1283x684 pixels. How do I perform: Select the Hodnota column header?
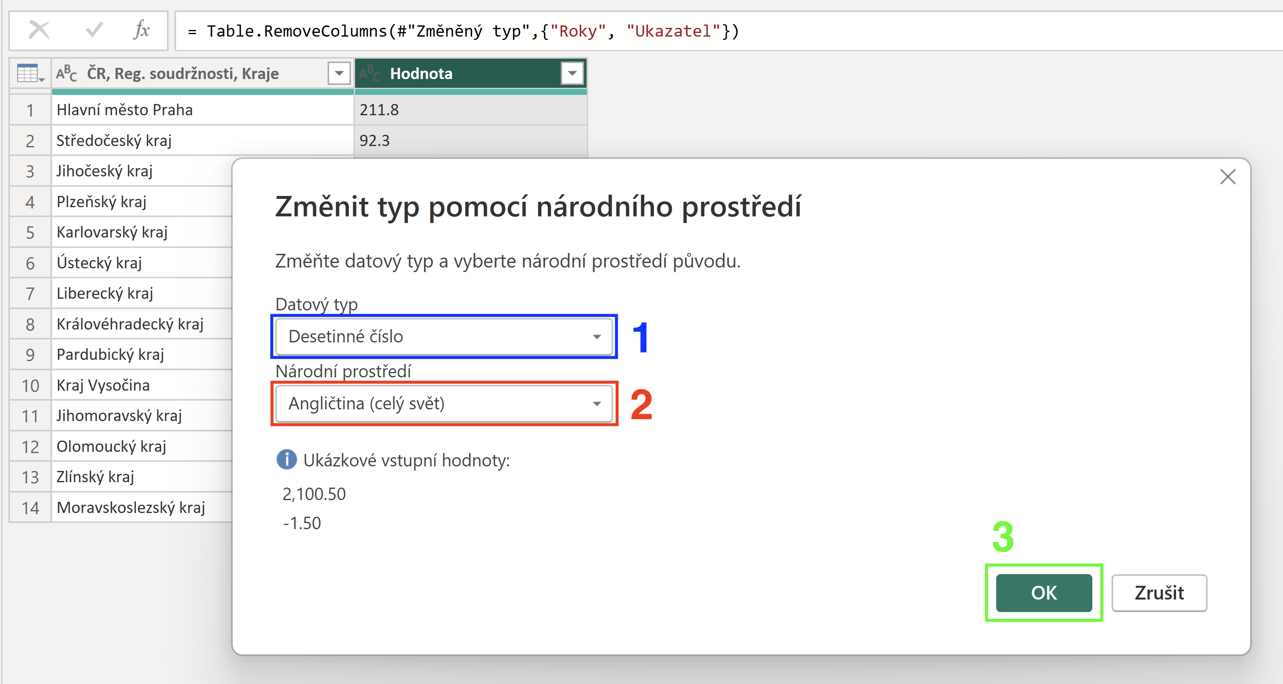click(471, 74)
